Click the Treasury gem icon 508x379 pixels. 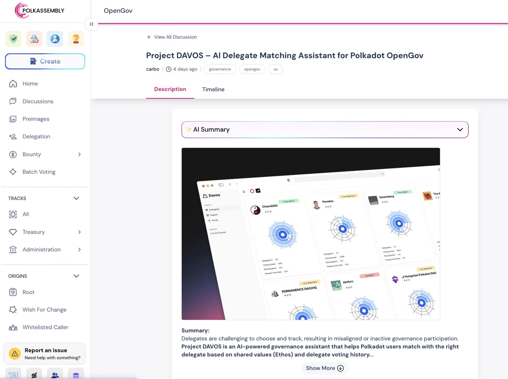coord(13,232)
